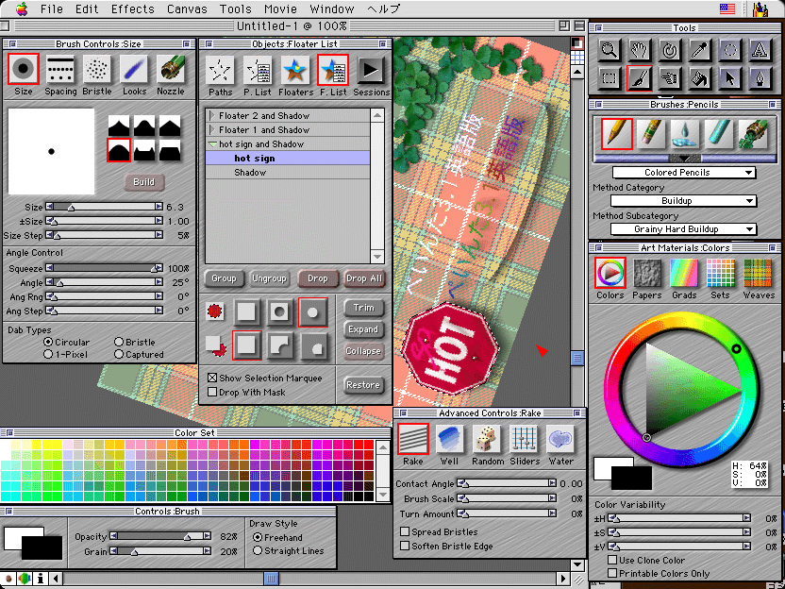Open the Colored Pencils variant dropdown
Image resolution: width=785 pixels, height=589 pixels.
(x=684, y=173)
